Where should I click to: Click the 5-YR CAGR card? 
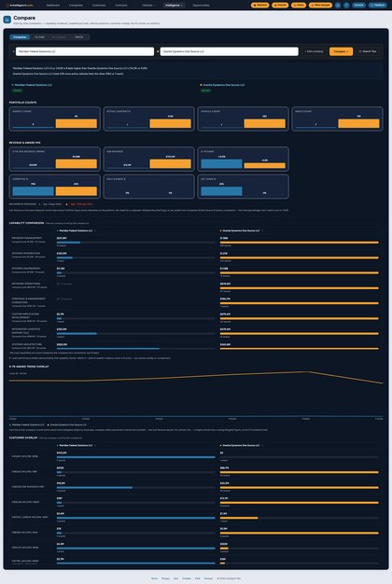(243, 159)
